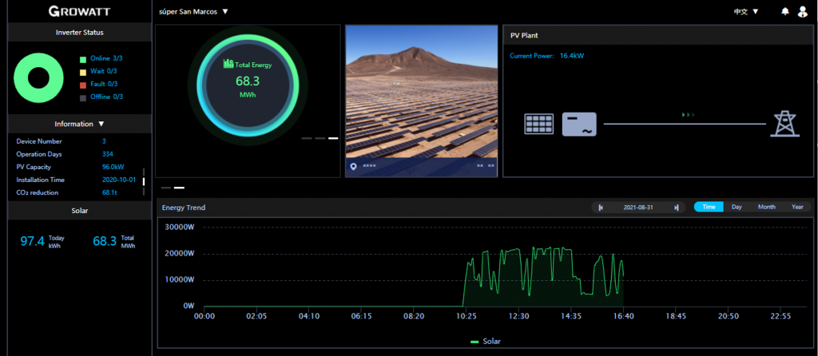Go to previous date in Energy Trend

[x=601, y=208]
